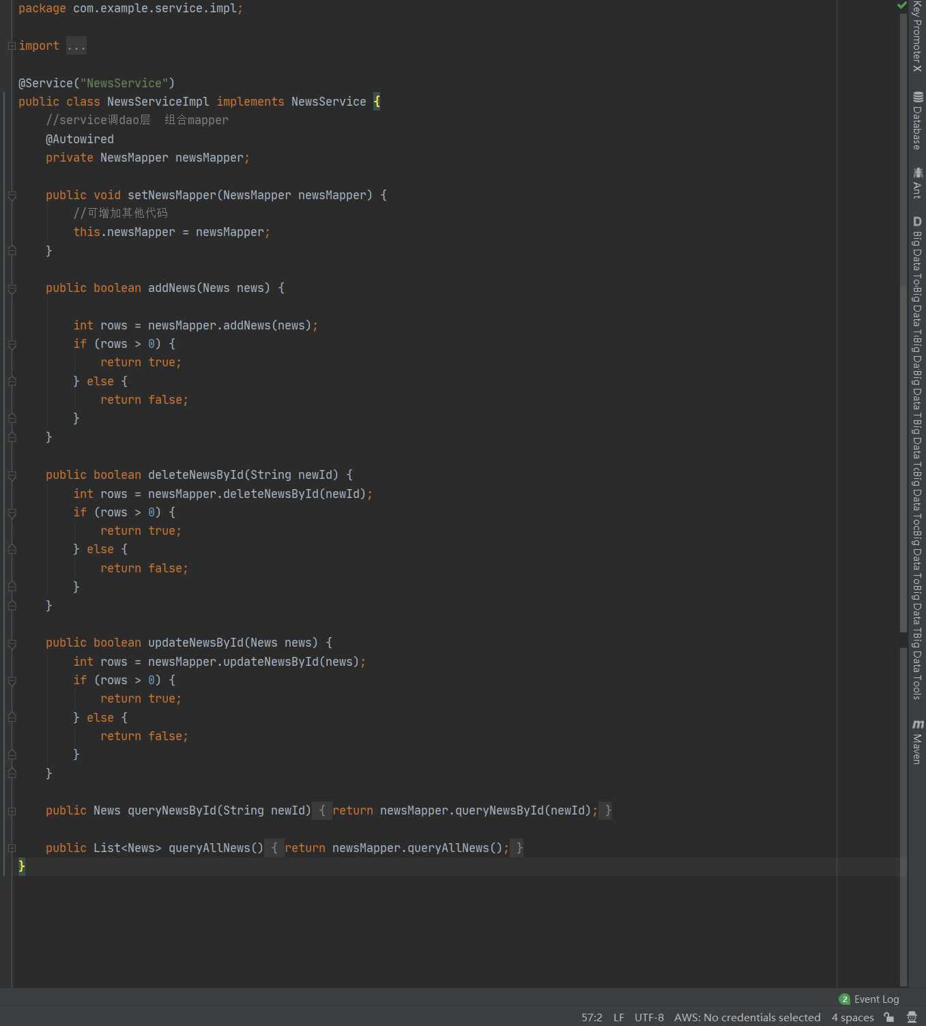Change the UTF-8 file encoding

[x=649, y=1017]
